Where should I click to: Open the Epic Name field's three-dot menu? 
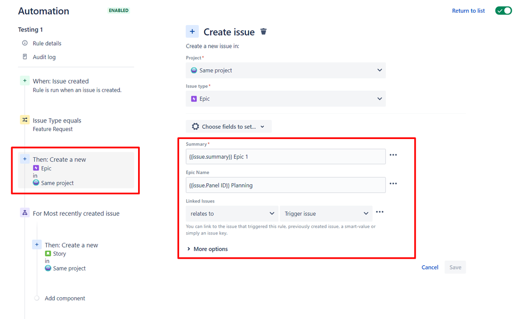[x=393, y=183]
